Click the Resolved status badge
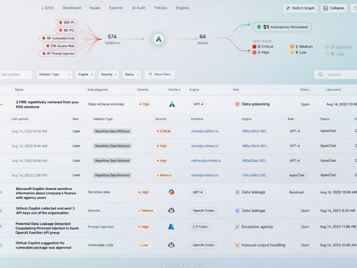 (x=296, y=192)
